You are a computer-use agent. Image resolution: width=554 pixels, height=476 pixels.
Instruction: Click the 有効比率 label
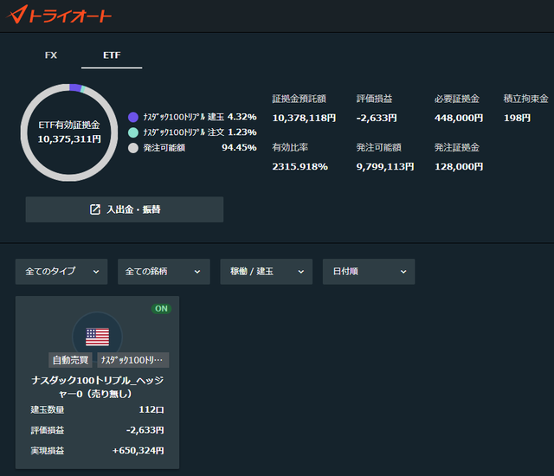coord(290,147)
